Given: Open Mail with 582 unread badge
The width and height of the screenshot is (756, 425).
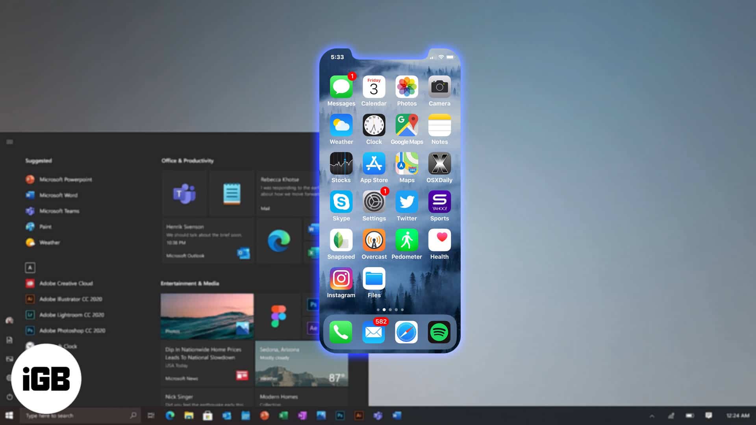Looking at the screenshot, I should 373,332.
